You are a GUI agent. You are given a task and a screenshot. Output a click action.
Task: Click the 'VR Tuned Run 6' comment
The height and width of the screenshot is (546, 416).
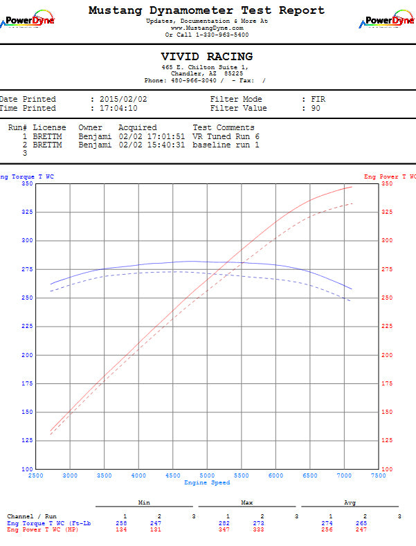[226, 136]
